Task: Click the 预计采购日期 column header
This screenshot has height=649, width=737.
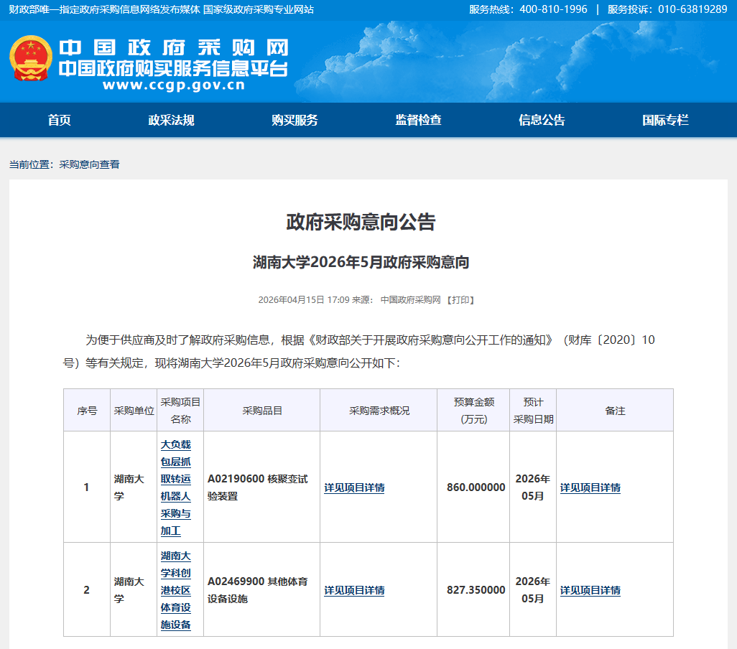Action: [x=534, y=411]
